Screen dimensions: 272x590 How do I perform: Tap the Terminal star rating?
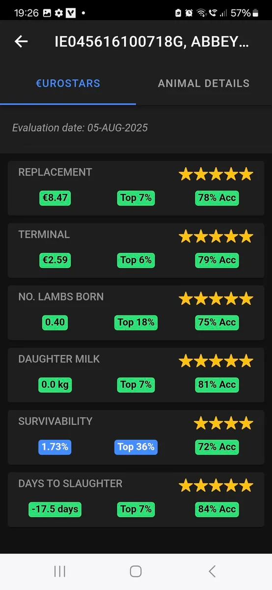216,236
